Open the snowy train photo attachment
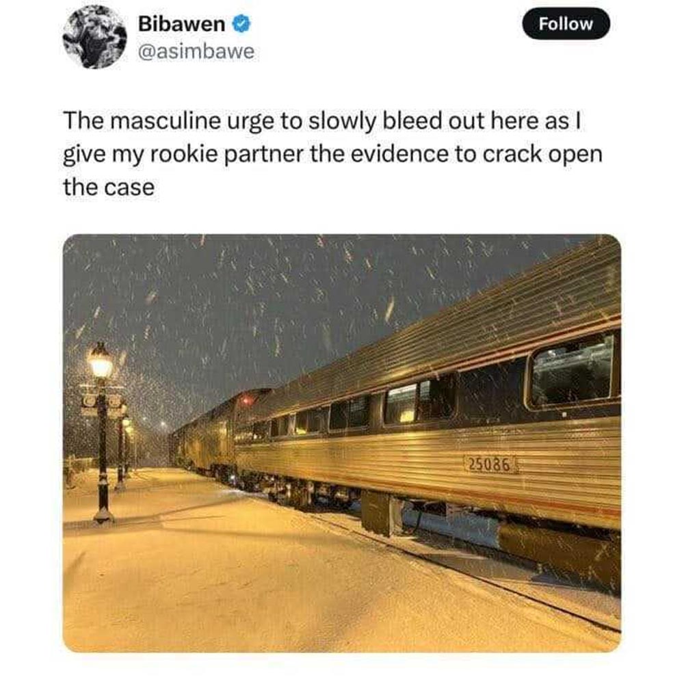Screen dimensions: 684x684 click(x=341, y=443)
